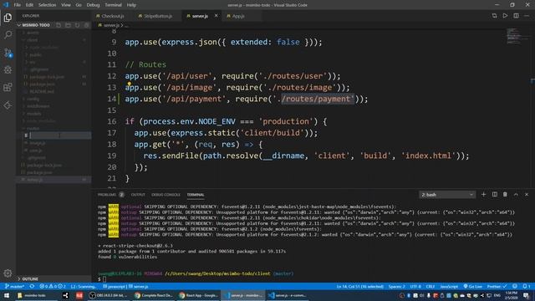The image size is (535, 301).
Task: Open the Help menu
Action: [131, 5]
